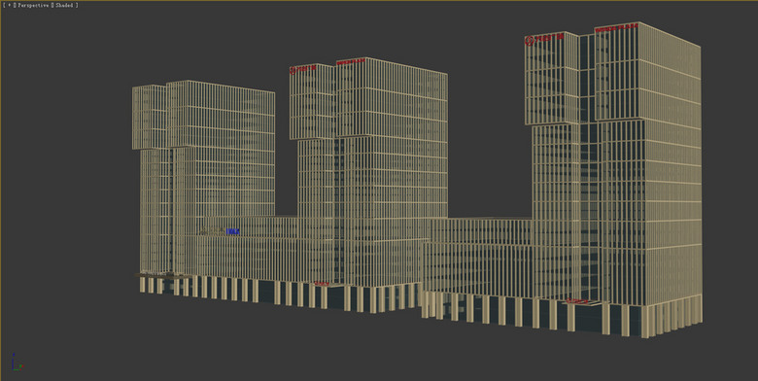Select the red circular logo on right tower
Image resolution: width=758 pixels, height=381 pixels.
click(x=530, y=41)
